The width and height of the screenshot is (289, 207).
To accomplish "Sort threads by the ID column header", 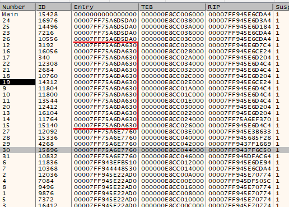I will click(53, 7).
